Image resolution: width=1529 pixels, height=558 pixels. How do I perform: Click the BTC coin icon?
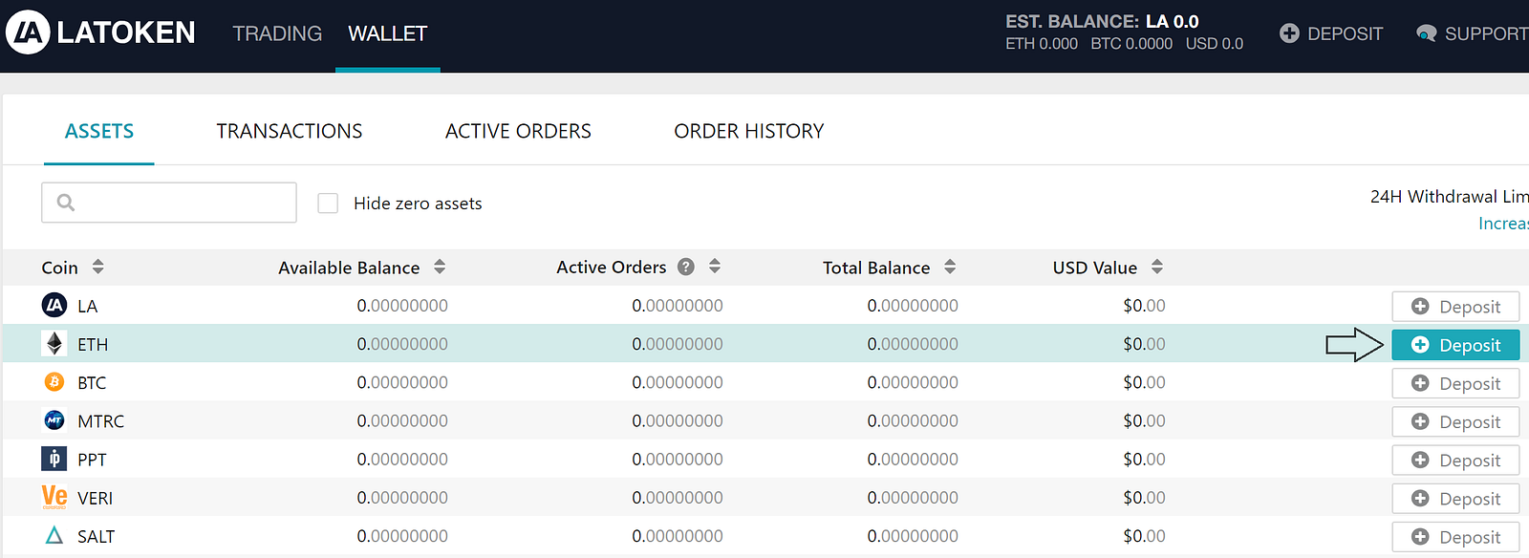click(x=54, y=381)
